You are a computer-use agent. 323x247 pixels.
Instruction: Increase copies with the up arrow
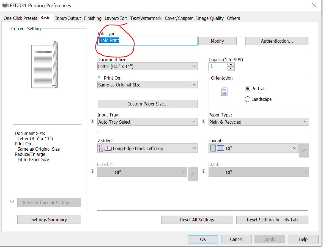(x=231, y=64)
